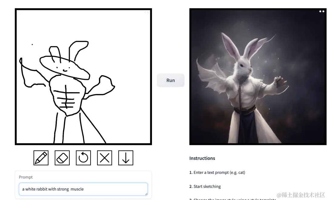Run the sketch generation
The image size is (327, 200).
click(x=170, y=80)
